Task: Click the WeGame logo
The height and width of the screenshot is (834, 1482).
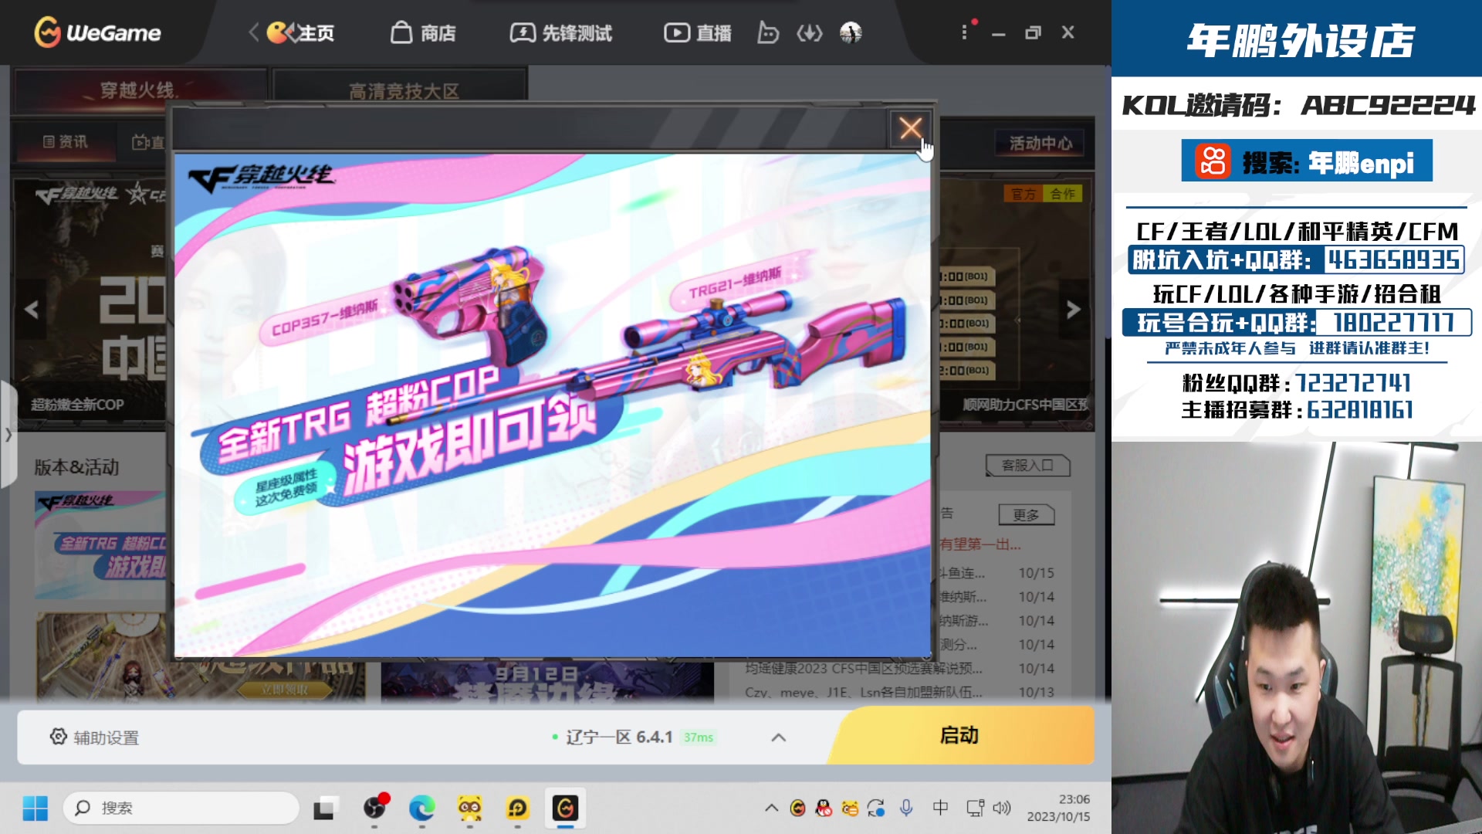Action: (98, 32)
